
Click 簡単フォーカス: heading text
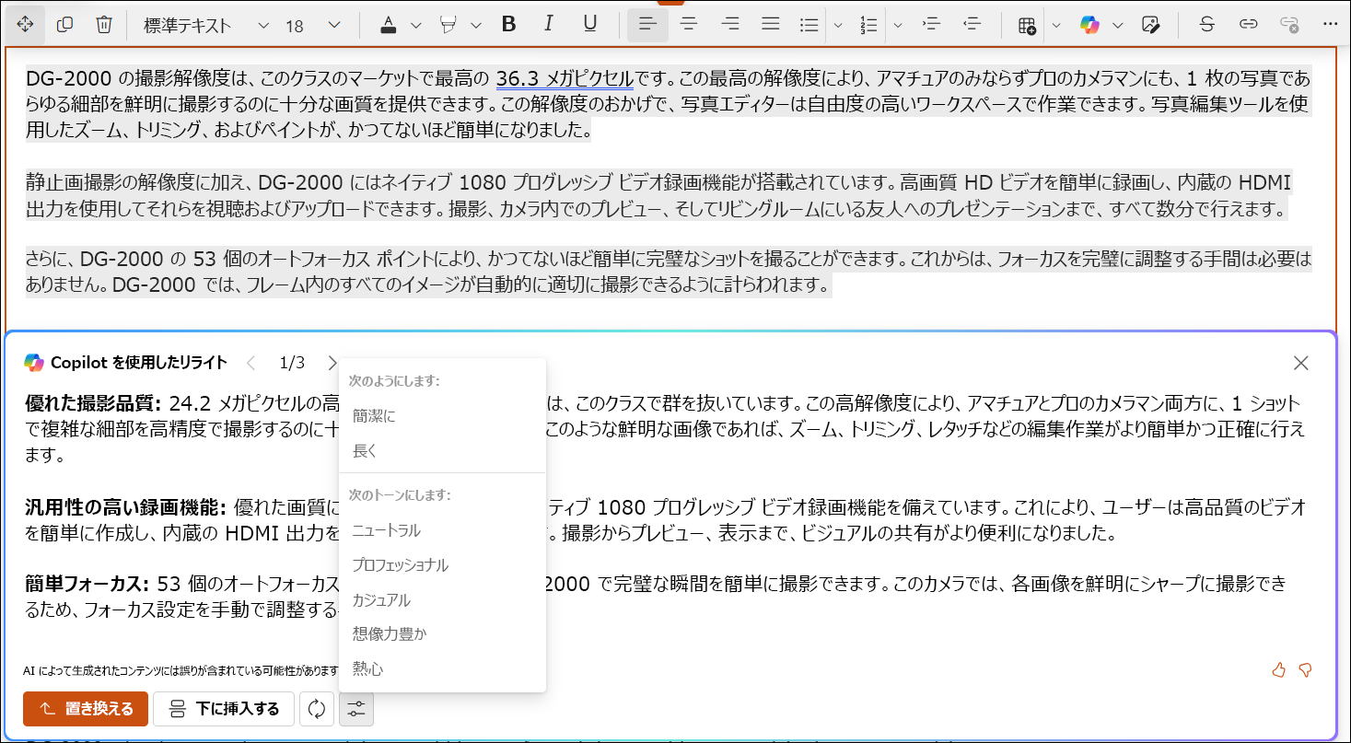tap(87, 584)
